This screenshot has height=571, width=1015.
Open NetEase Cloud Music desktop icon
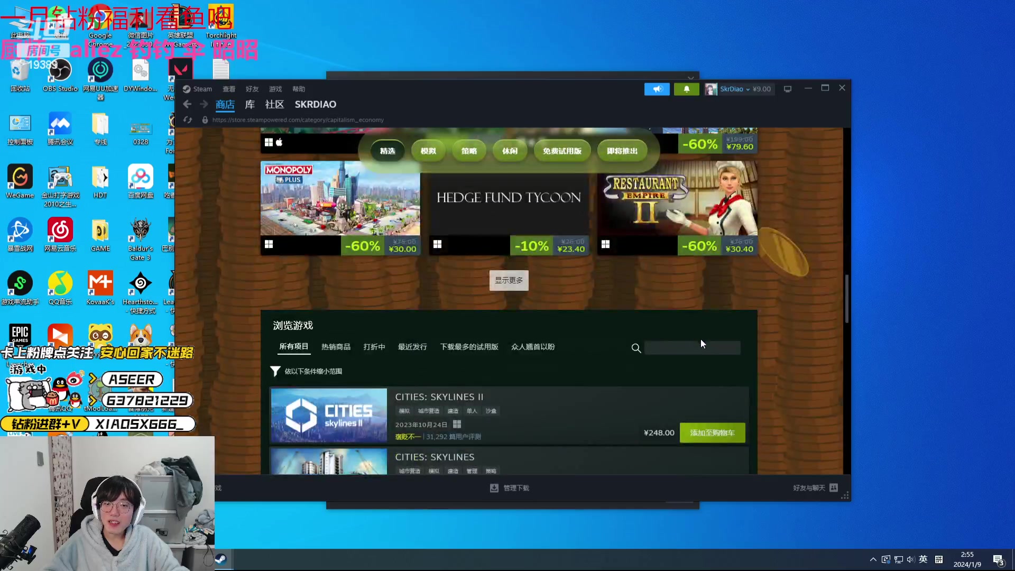click(60, 235)
